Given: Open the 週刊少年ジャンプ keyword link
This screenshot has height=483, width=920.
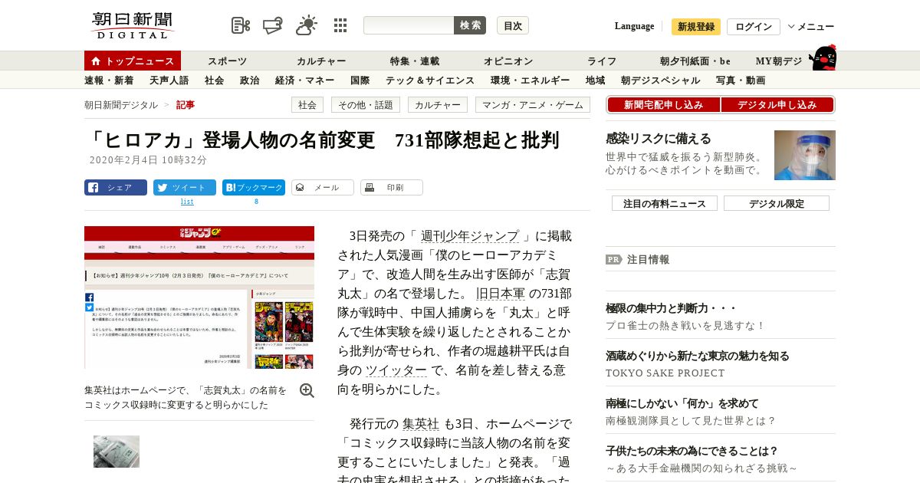Looking at the screenshot, I should coord(470,236).
